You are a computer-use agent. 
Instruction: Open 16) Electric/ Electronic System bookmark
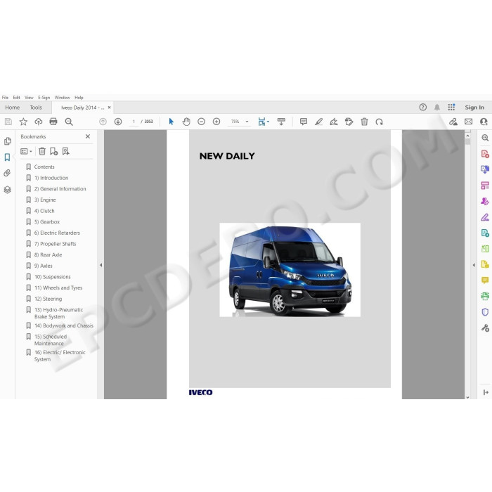pos(60,356)
